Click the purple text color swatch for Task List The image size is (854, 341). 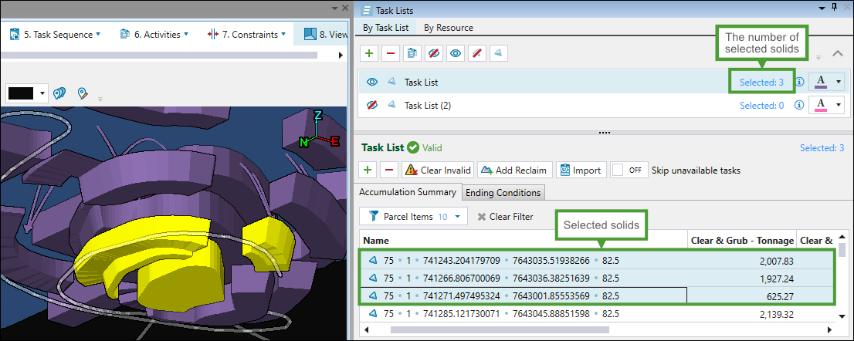pos(821,82)
